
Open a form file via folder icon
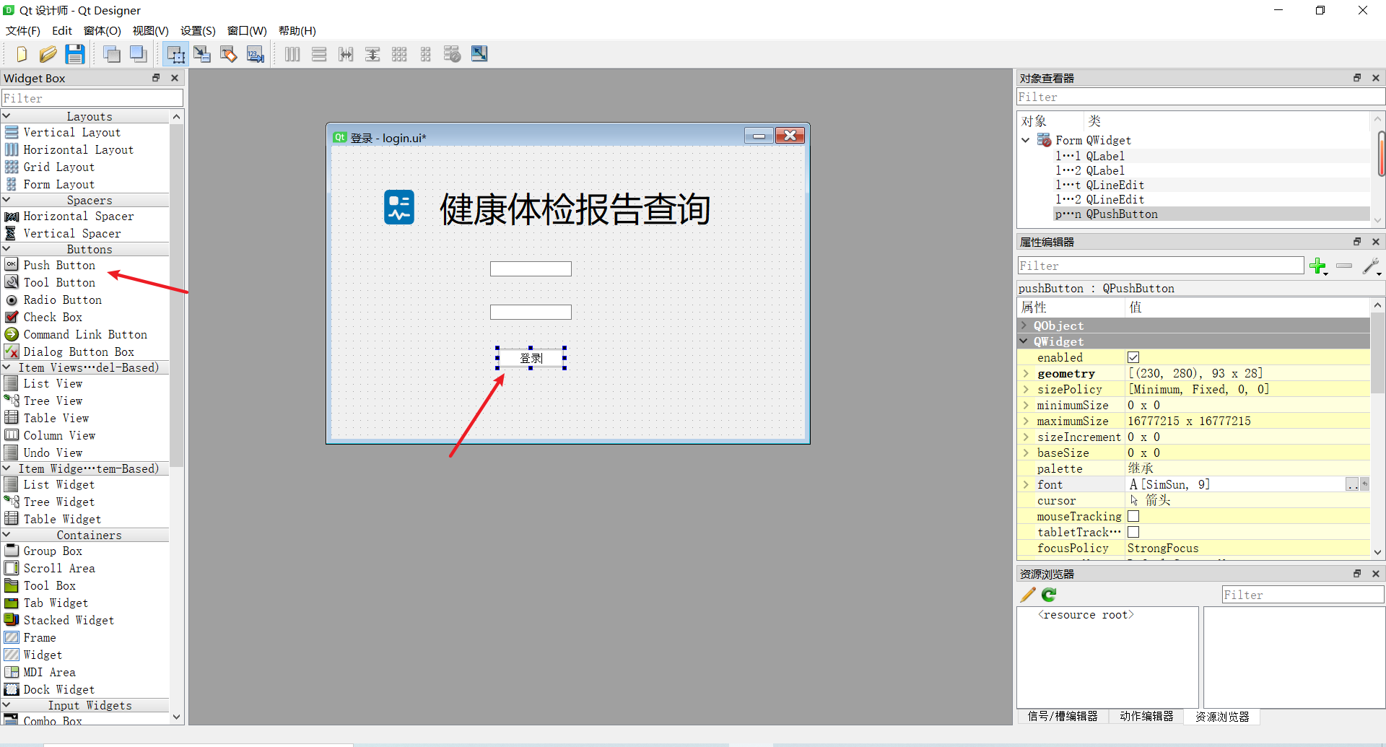click(48, 54)
